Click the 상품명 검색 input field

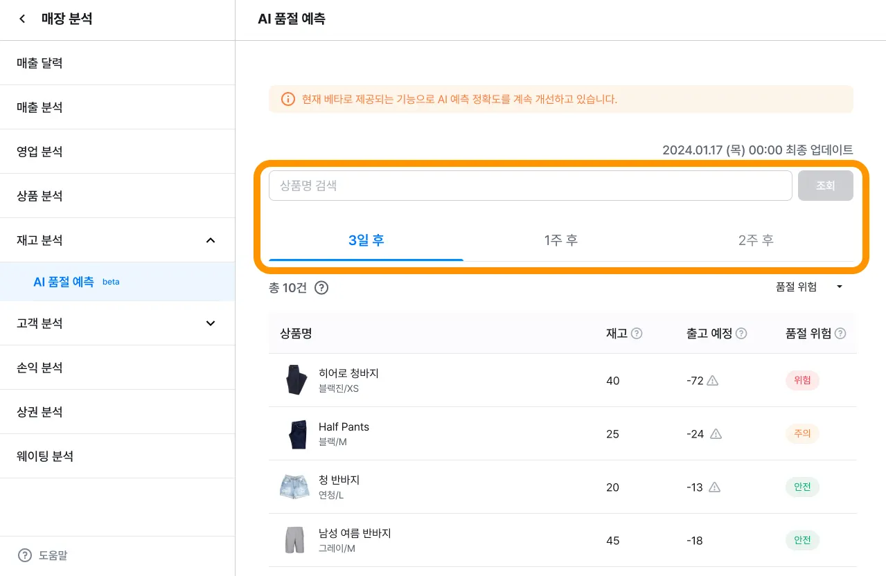(x=530, y=186)
